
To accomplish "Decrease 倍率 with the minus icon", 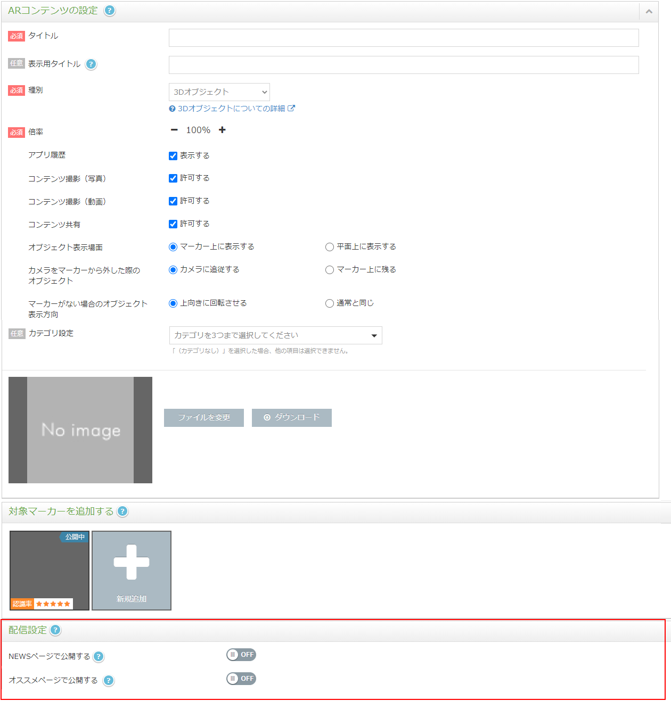I will point(174,130).
